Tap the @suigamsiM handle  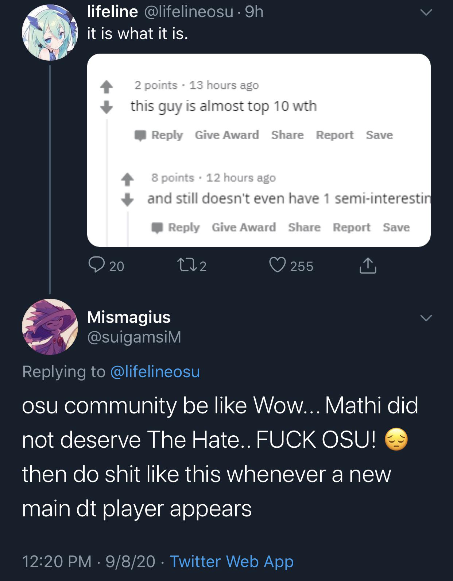[x=134, y=337]
